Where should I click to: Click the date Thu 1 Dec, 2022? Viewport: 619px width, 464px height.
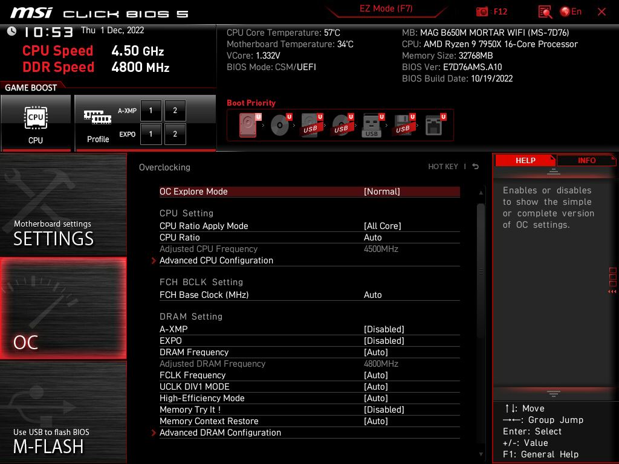112,30
